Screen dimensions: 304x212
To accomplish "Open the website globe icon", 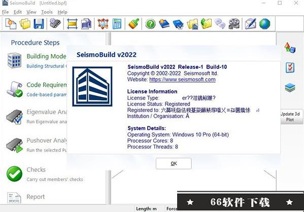I will coord(264,24).
